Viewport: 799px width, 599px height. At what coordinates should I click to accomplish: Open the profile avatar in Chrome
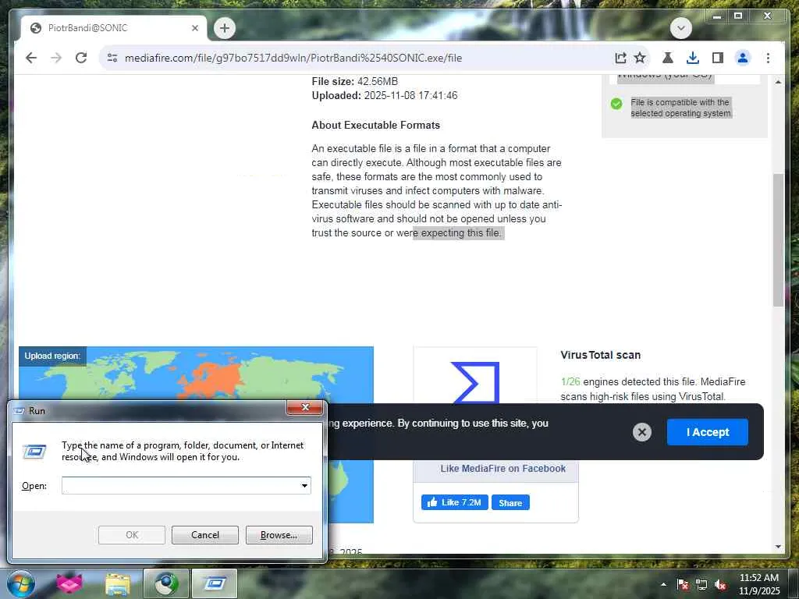pyautogui.click(x=743, y=58)
